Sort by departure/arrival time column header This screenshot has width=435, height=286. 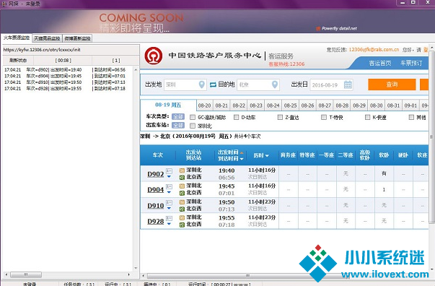coord(230,155)
